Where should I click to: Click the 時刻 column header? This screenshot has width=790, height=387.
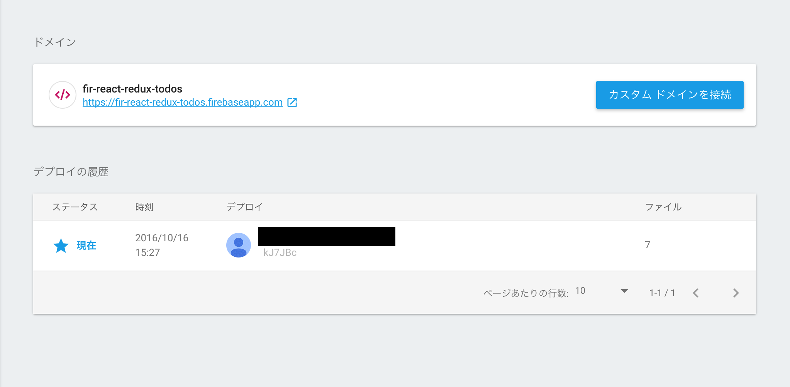[144, 207]
